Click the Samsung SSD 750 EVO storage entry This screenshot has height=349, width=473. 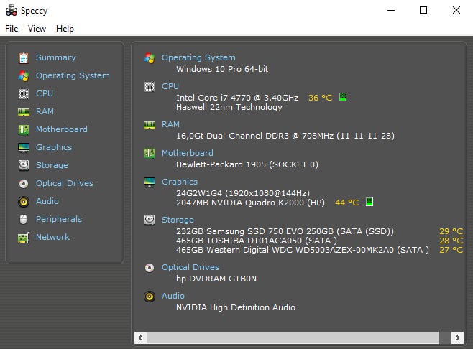click(285, 231)
